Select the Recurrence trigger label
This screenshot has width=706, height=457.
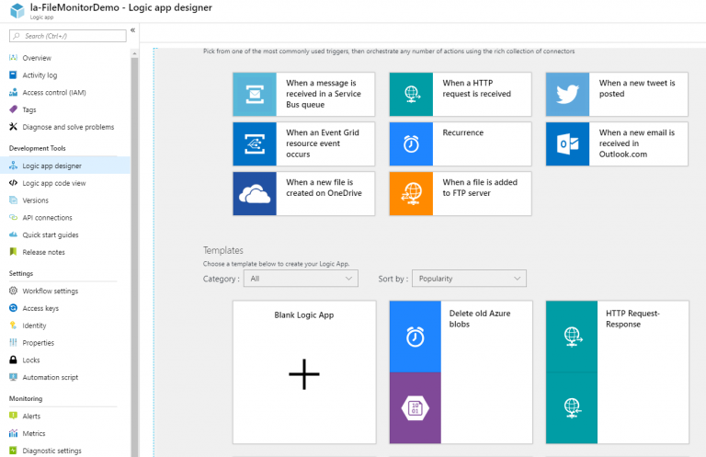463,132
